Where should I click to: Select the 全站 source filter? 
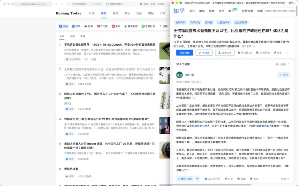[63, 26]
